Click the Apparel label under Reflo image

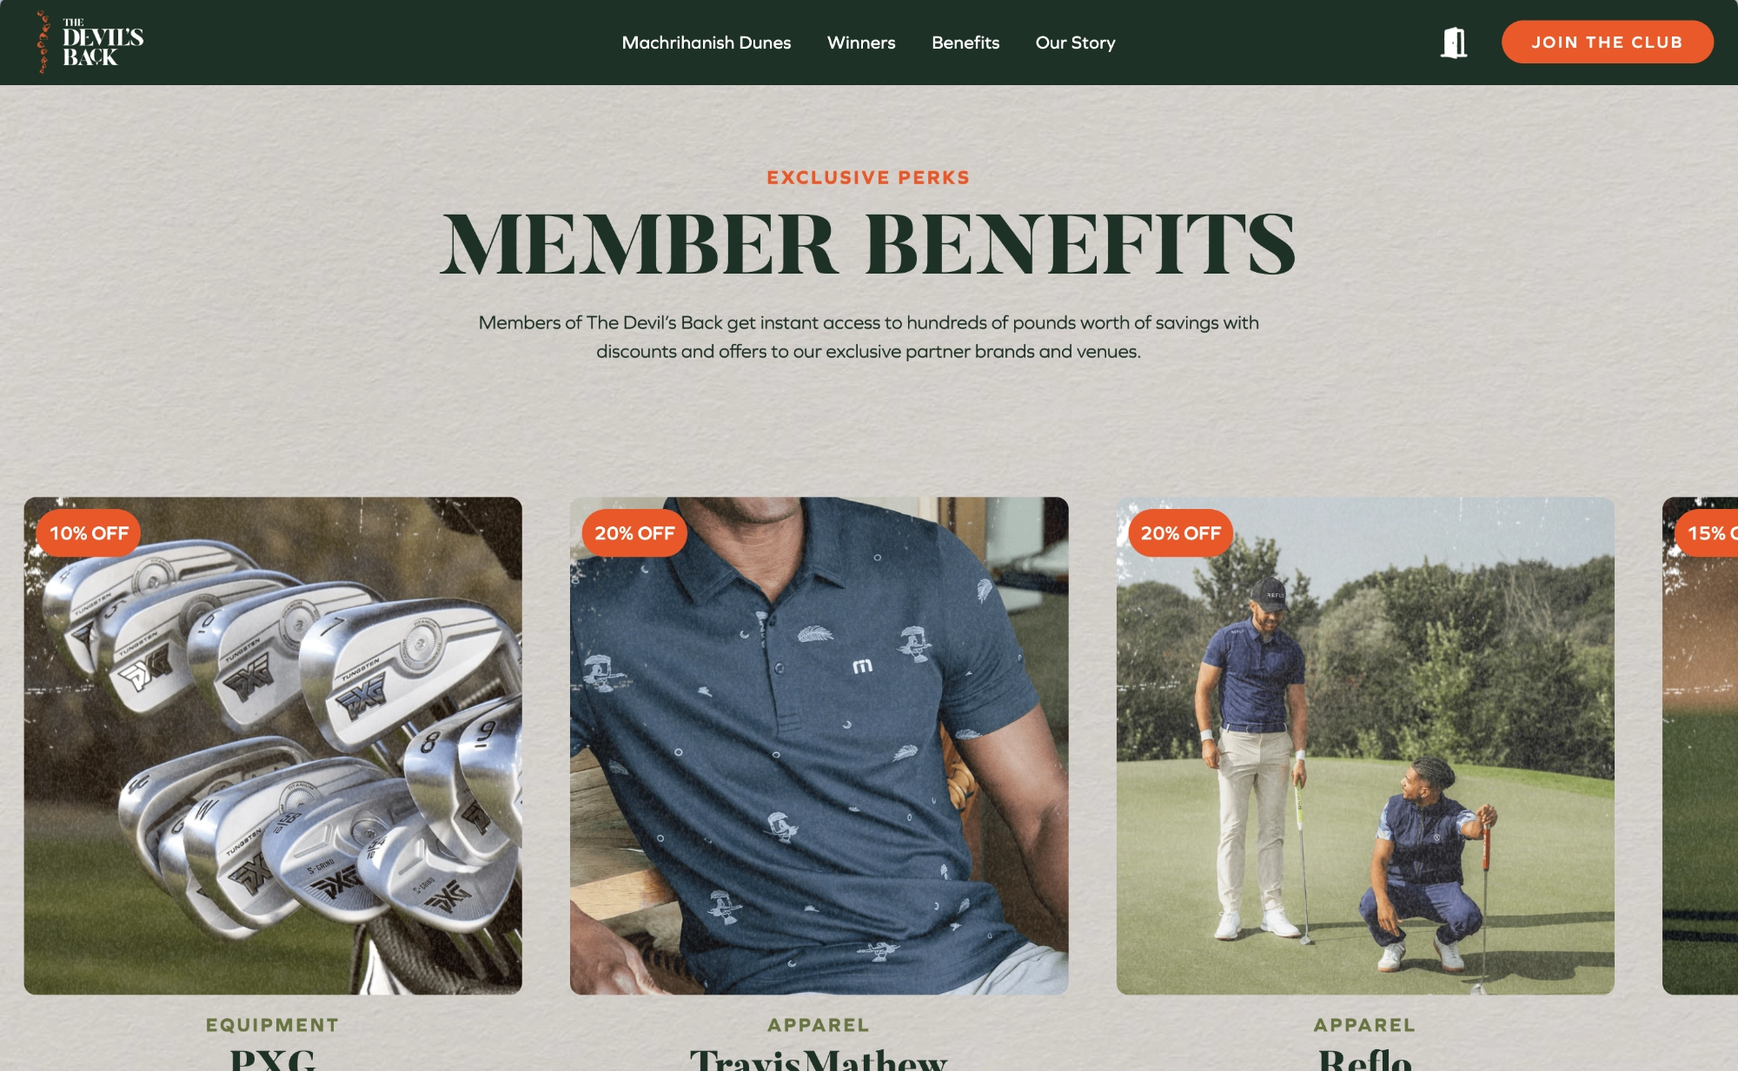click(x=1365, y=1025)
